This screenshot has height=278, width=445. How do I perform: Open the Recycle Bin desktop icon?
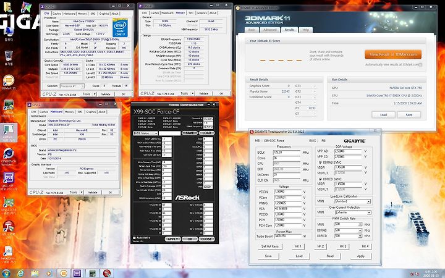coord(9,56)
